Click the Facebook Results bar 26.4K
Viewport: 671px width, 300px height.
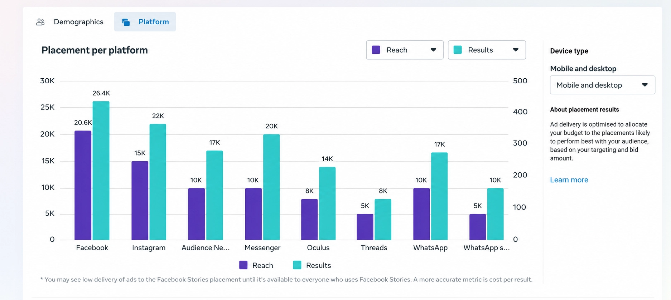tap(101, 171)
